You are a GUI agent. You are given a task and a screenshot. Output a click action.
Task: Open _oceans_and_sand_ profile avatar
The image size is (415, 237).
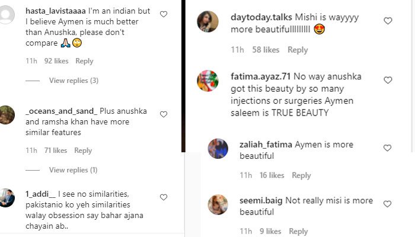tap(7, 113)
